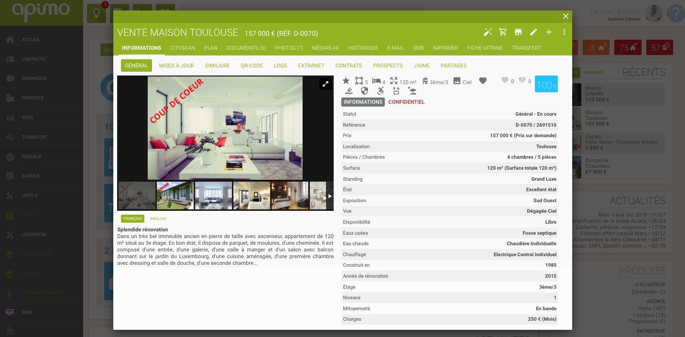Open the Contrats sub-tab
Viewport: 685px width, 337px height.
(x=348, y=65)
